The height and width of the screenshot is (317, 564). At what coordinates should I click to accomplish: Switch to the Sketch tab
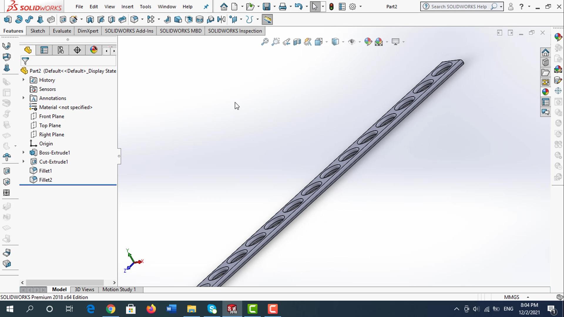37,31
